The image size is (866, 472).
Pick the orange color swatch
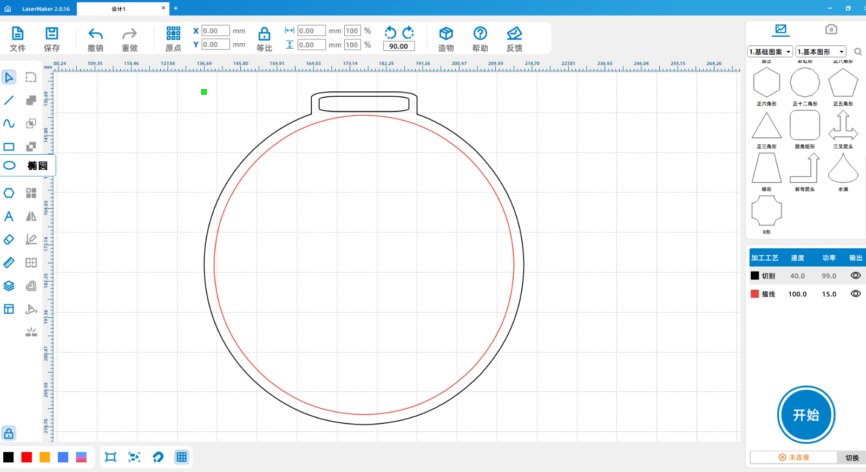(x=45, y=457)
